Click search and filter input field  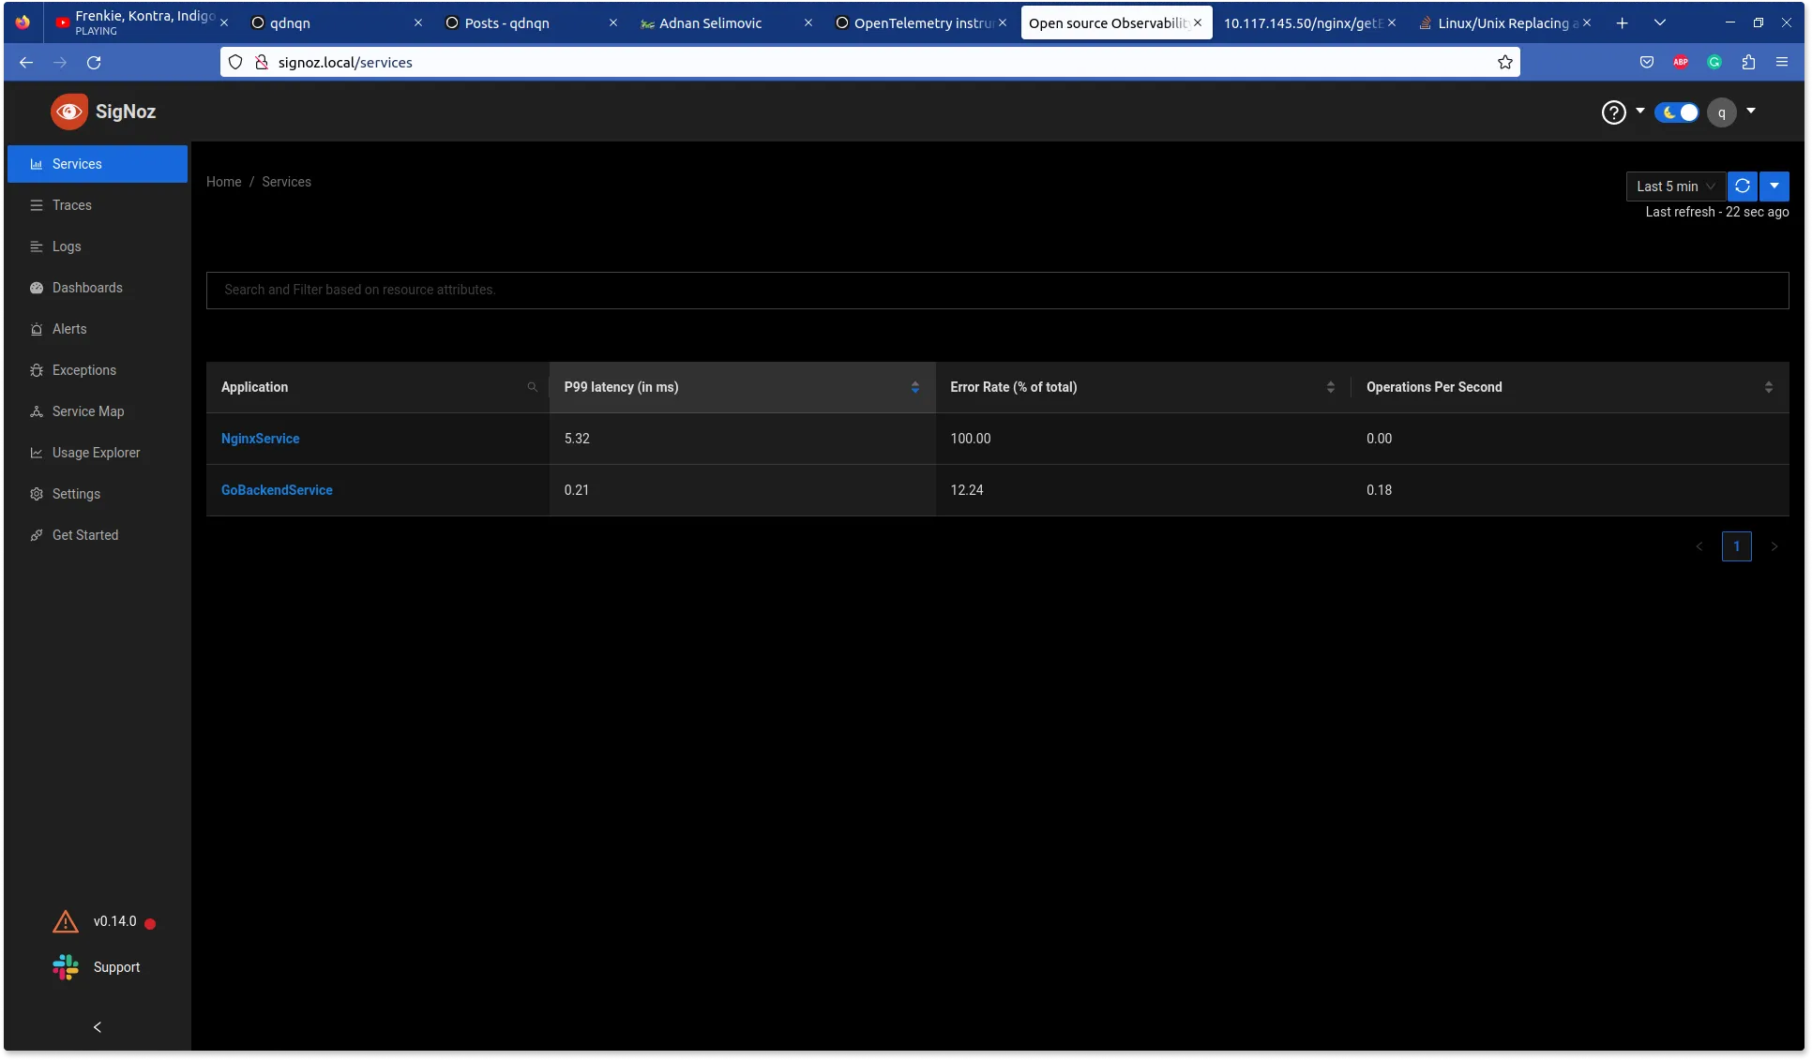click(998, 289)
